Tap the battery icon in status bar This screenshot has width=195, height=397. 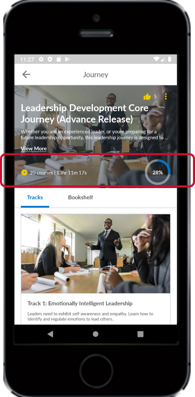[169, 59]
